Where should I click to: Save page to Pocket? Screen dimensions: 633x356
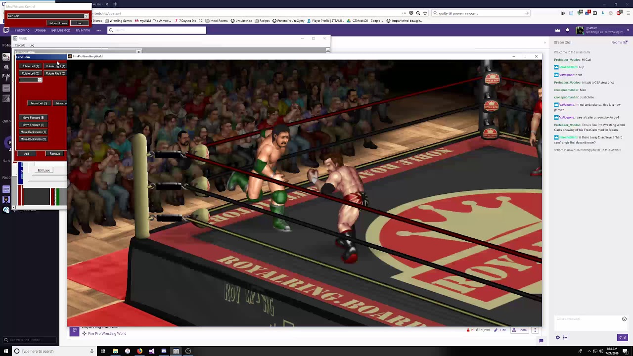(x=411, y=13)
